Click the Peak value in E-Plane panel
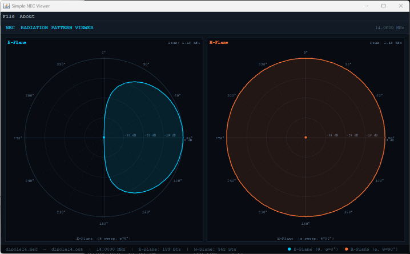 point(184,43)
